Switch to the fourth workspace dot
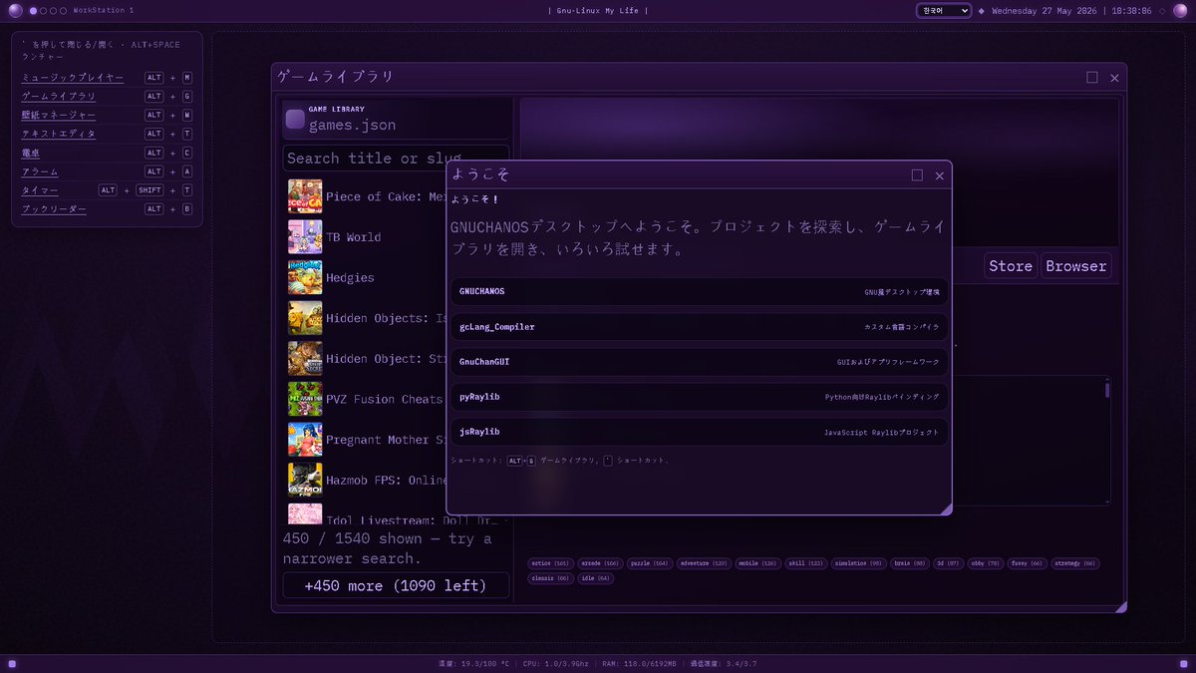This screenshot has height=673, width=1196. [x=63, y=10]
